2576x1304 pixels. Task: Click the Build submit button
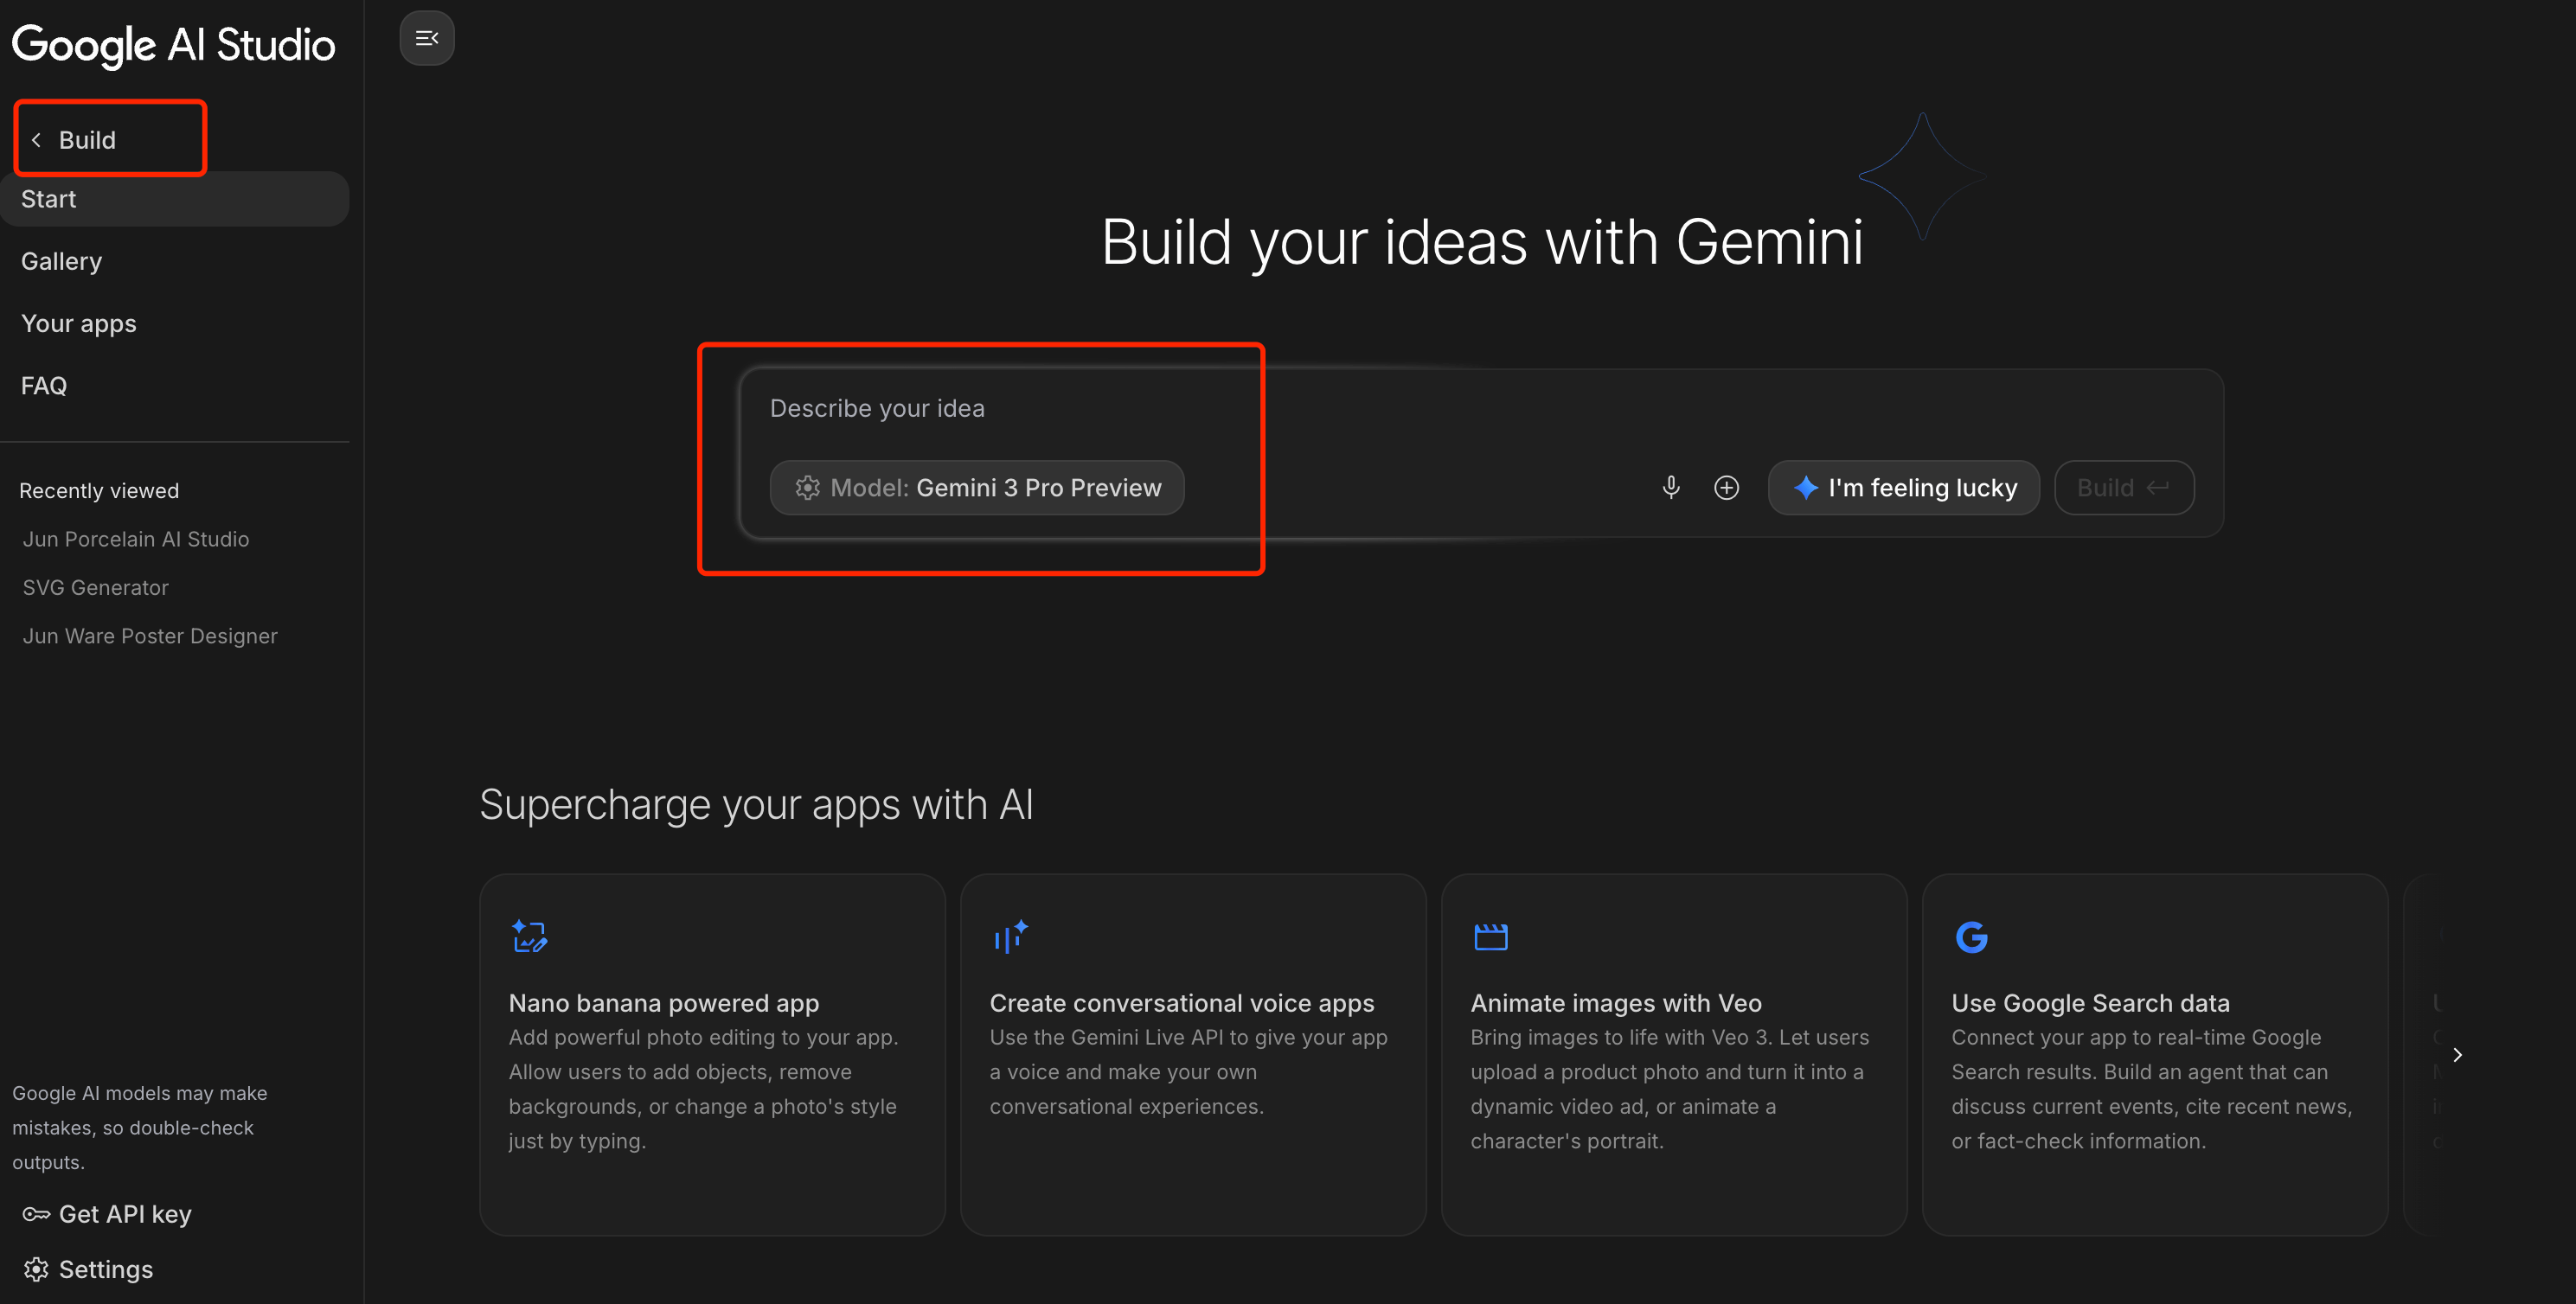[x=2123, y=487]
